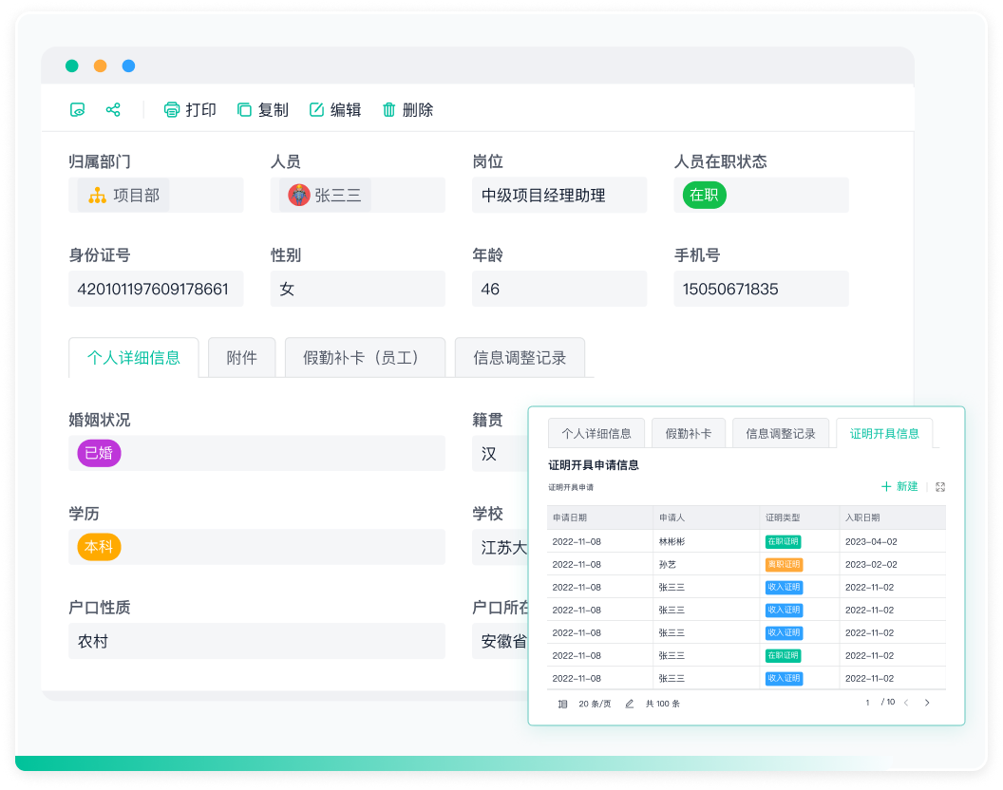The image size is (1003, 790).
Task: Click the Delete (删除) trash icon
Action: (x=388, y=109)
